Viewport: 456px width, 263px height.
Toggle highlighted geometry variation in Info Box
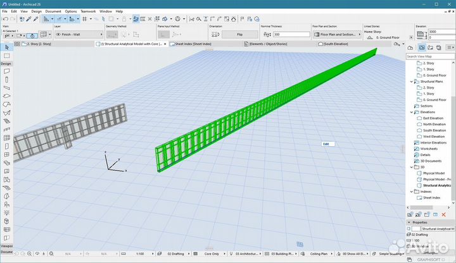(32, 35)
